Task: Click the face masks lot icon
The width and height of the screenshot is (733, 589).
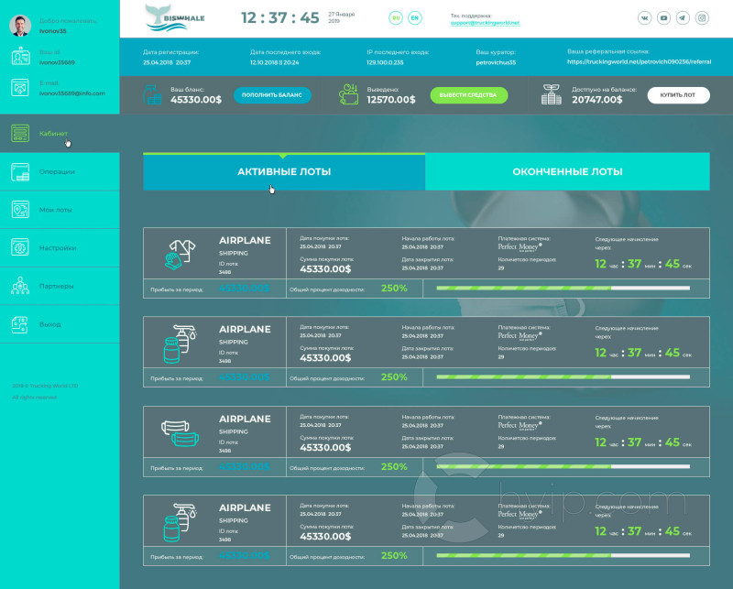Action: (x=180, y=433)
